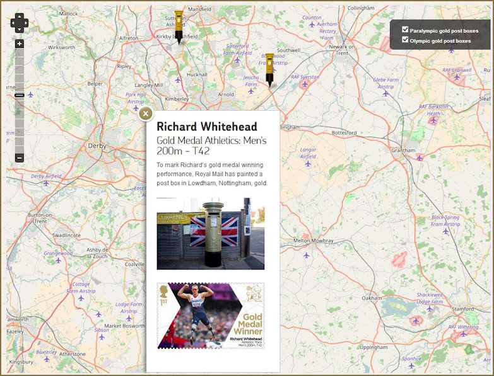Close the Richard Whitehead popup
Screen dimensions: 494x376
point(146,113)
